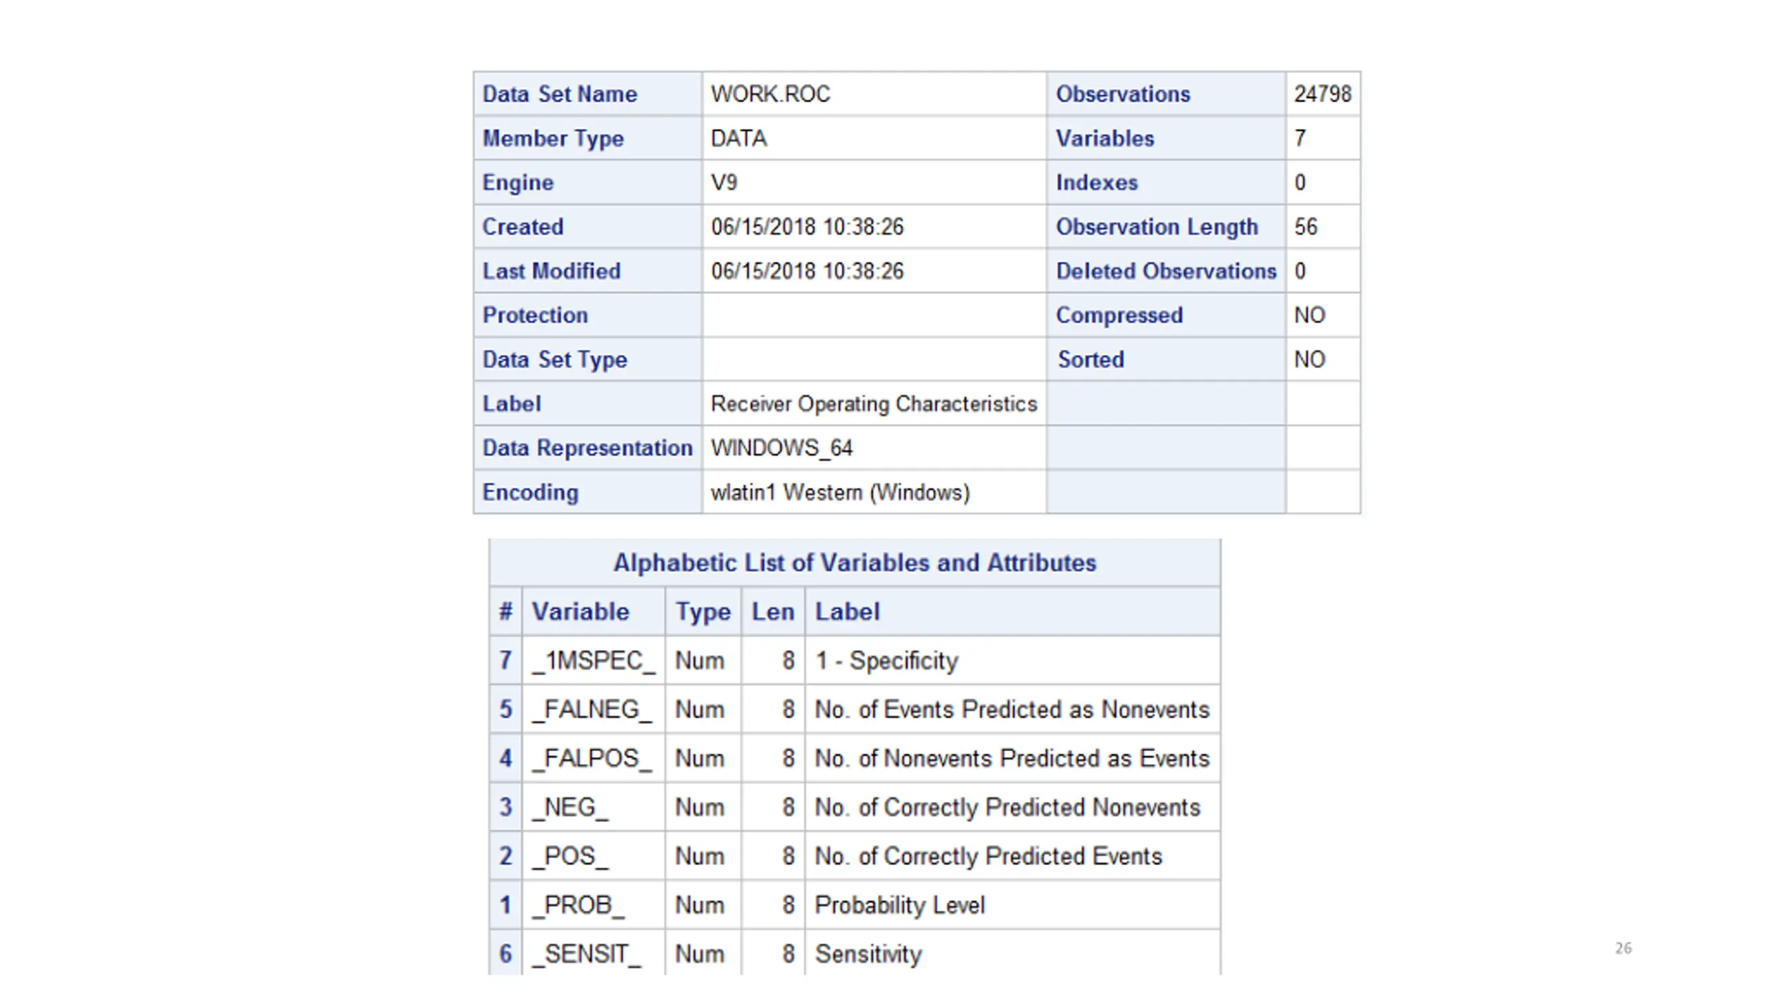Click the WORK.ROC data set name value
This screenshot has height=994, width=1767.
pyautogui.click(x=770, y=94)
